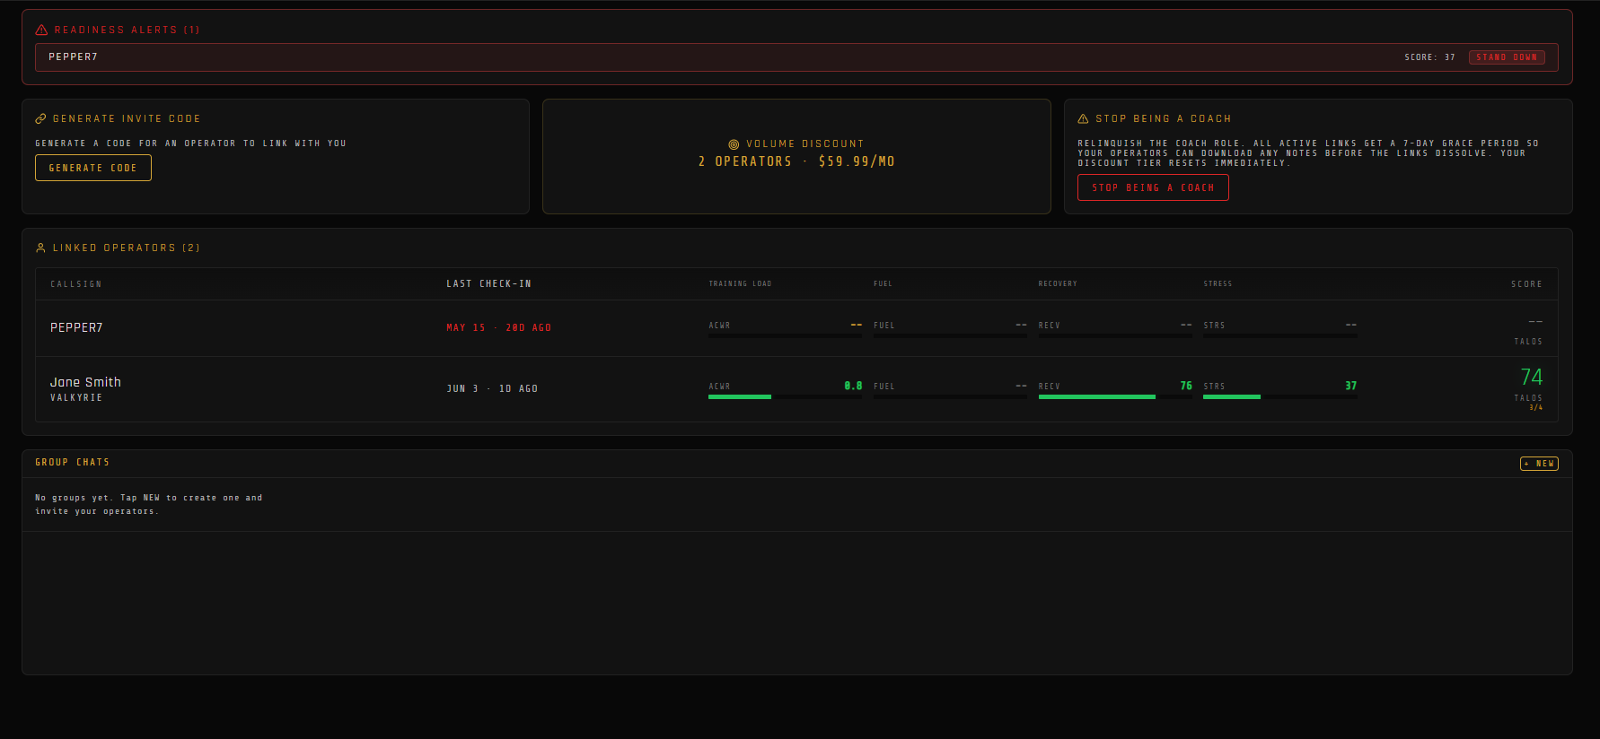
Task: Click PEPPER7's FUEL metric bar
Action: pos(950,335)
